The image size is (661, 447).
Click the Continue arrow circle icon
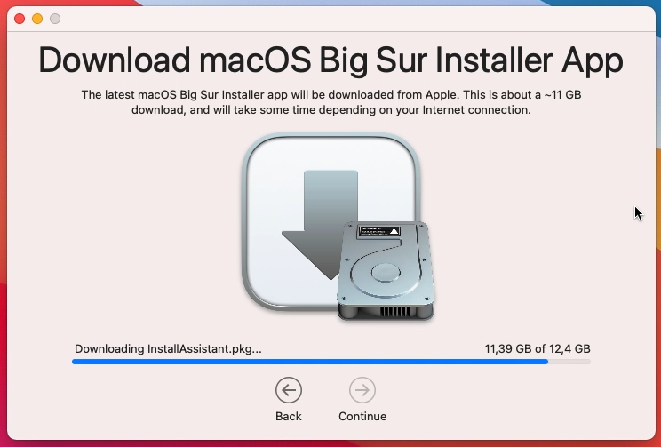[x=362, y=390]
